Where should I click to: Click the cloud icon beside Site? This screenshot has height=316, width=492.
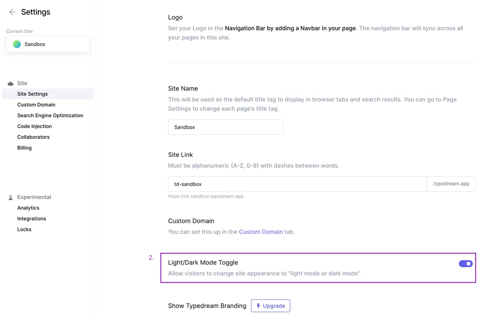click(11, 84)
